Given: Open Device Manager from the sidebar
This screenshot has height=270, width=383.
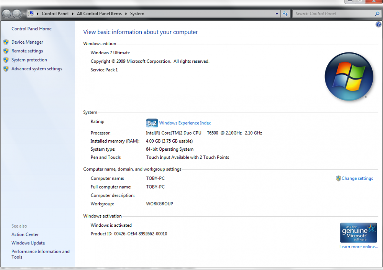Looking at the screenshot, I should pyautogui.click(x=27, y=42).
